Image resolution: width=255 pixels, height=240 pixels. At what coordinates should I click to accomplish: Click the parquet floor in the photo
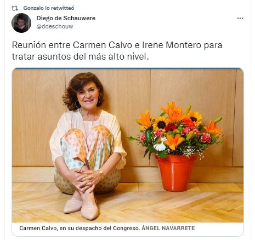165,206
